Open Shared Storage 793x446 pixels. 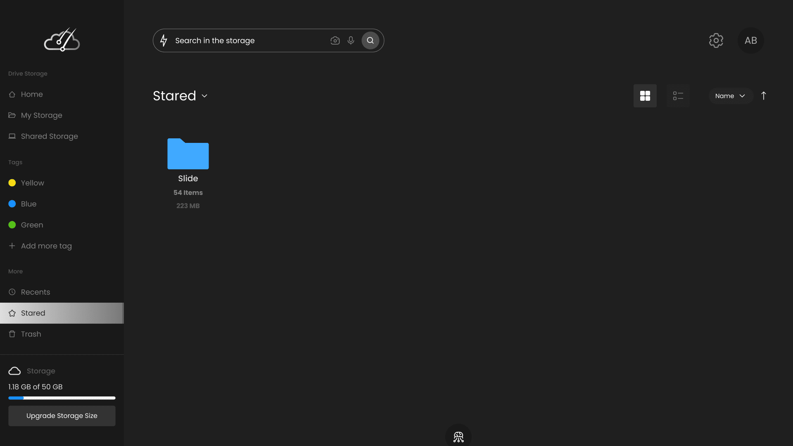tap(62, 136)
